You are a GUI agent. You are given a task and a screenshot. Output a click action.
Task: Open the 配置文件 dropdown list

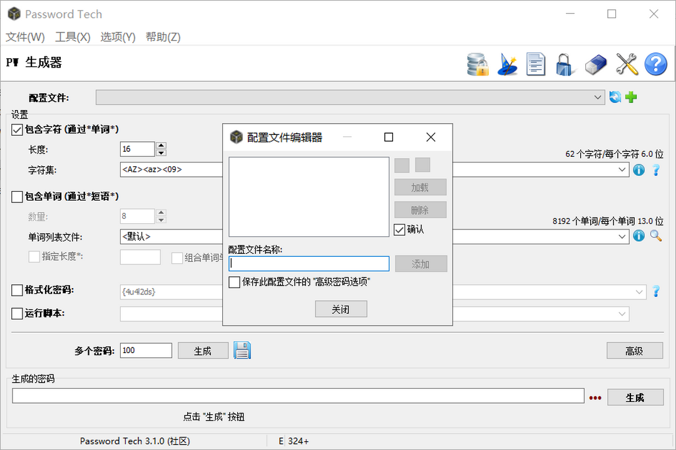point(599,97)
